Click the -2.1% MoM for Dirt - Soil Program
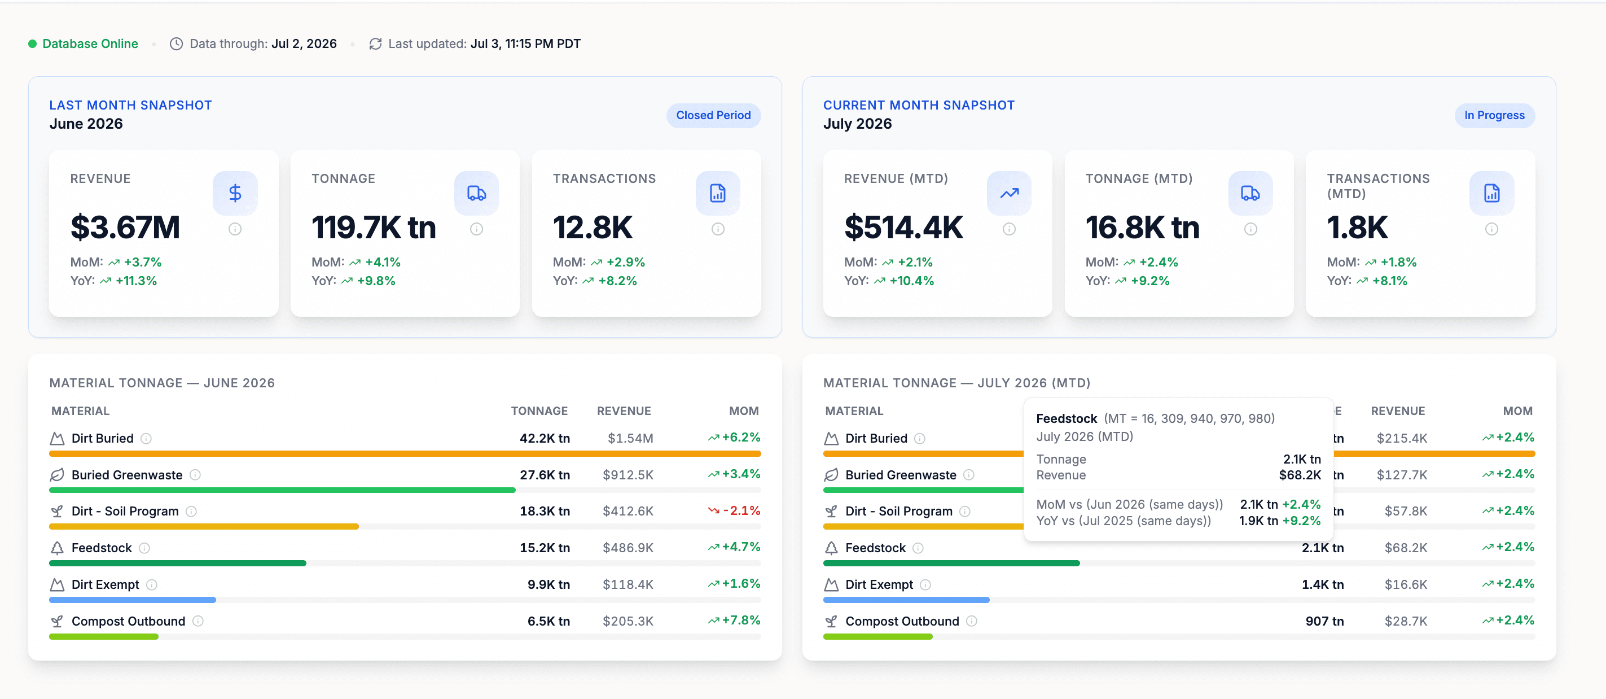Screen dimensions: 1606x699 734,510
